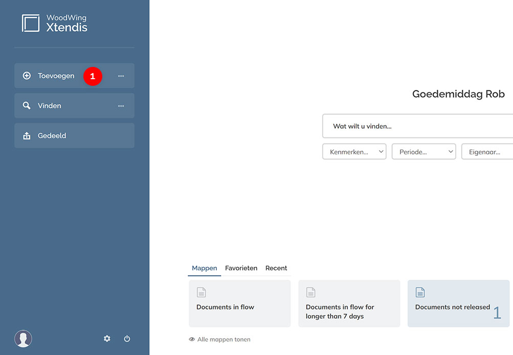Open the Documents not released folder tile

click(x=458, y=303)
